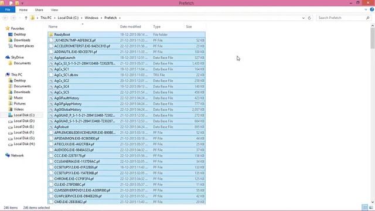Screen dimensions: 375x211
Task: Click the scrollbar down arrow
Action: coord(373,202)
